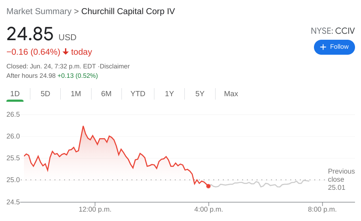The height and width of the screenshot is (221, 361).
Task: Click the Follow button
Action: [x=334, y=47]
